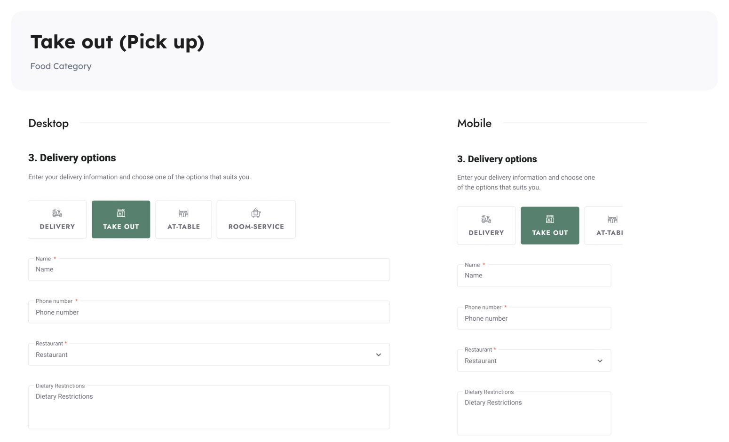Viewport: 729px width, 442px height.
Task: Click the scooter icon in Desktop Delivery option
Action: [x=57, y=213]
